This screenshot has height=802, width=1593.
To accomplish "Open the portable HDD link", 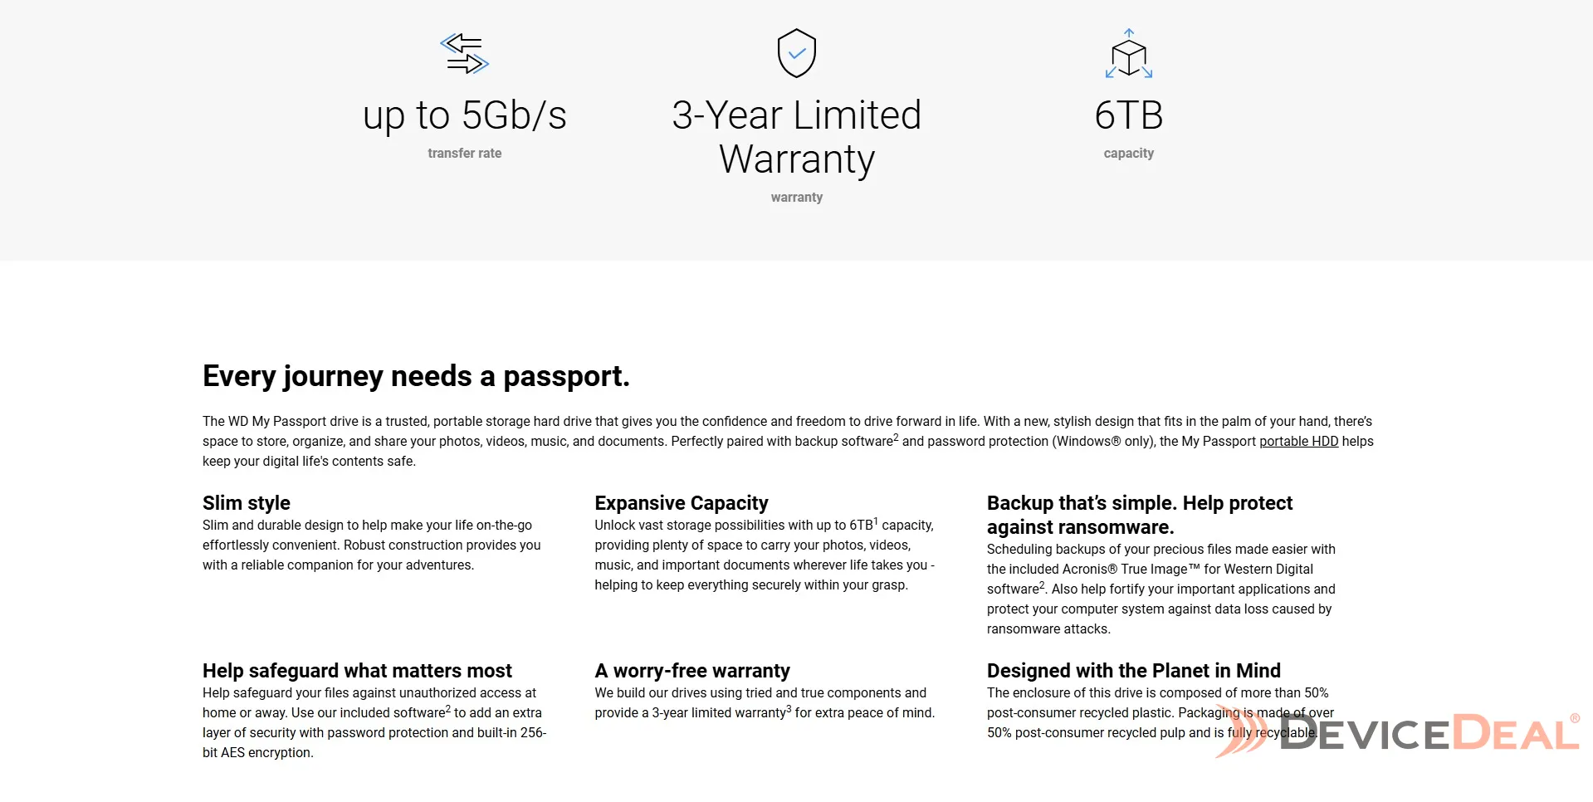I will 1298,442.
